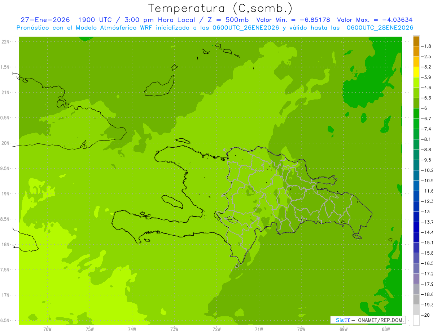Click the teal swatch between -9.5 and -10.2

[x=416, y=165]
